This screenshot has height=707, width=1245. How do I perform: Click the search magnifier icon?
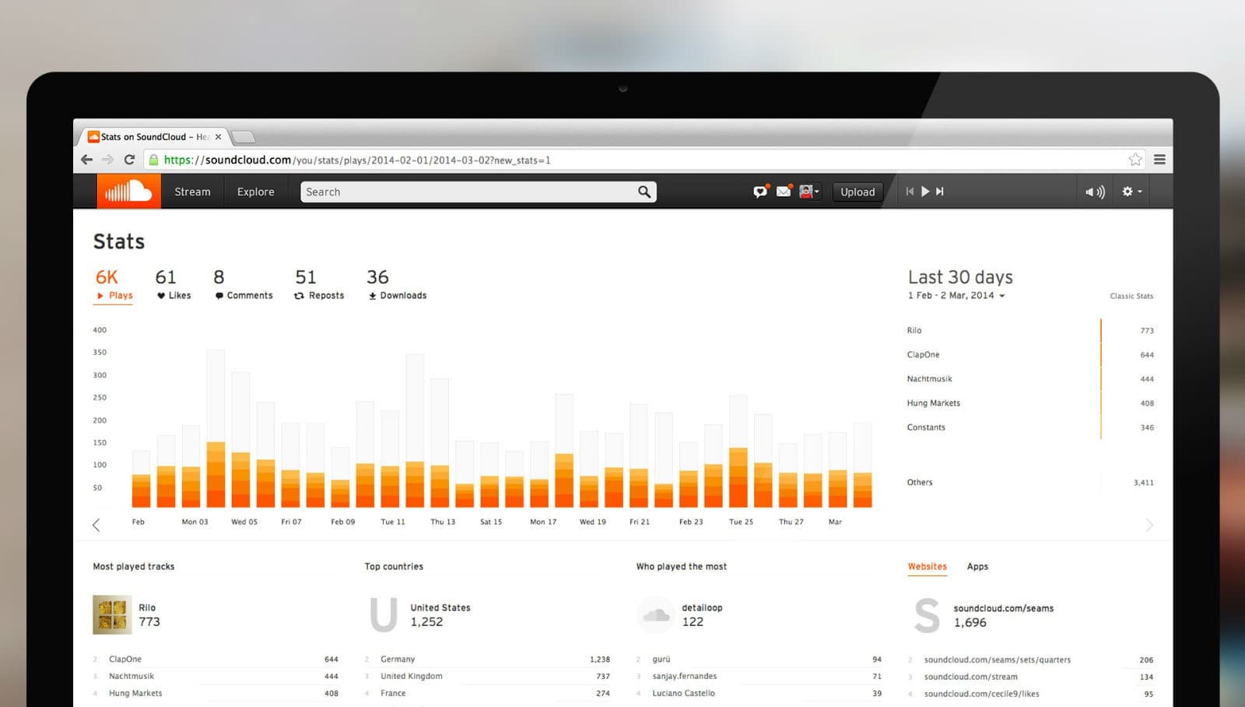pyautogui.click(x=644, y=192)
